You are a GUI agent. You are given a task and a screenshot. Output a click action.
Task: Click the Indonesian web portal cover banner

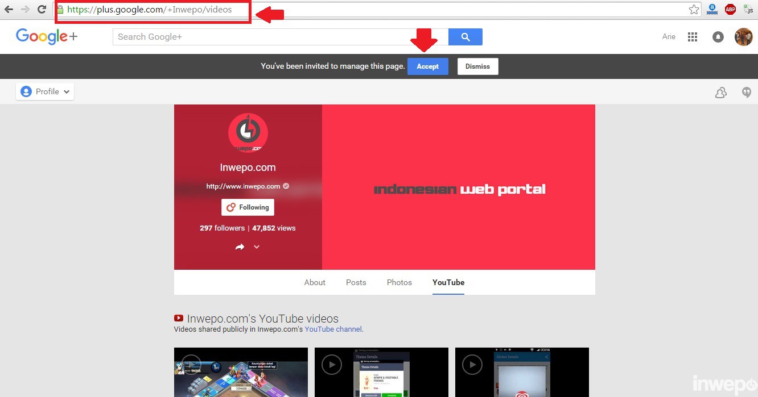tap(459, 187)
